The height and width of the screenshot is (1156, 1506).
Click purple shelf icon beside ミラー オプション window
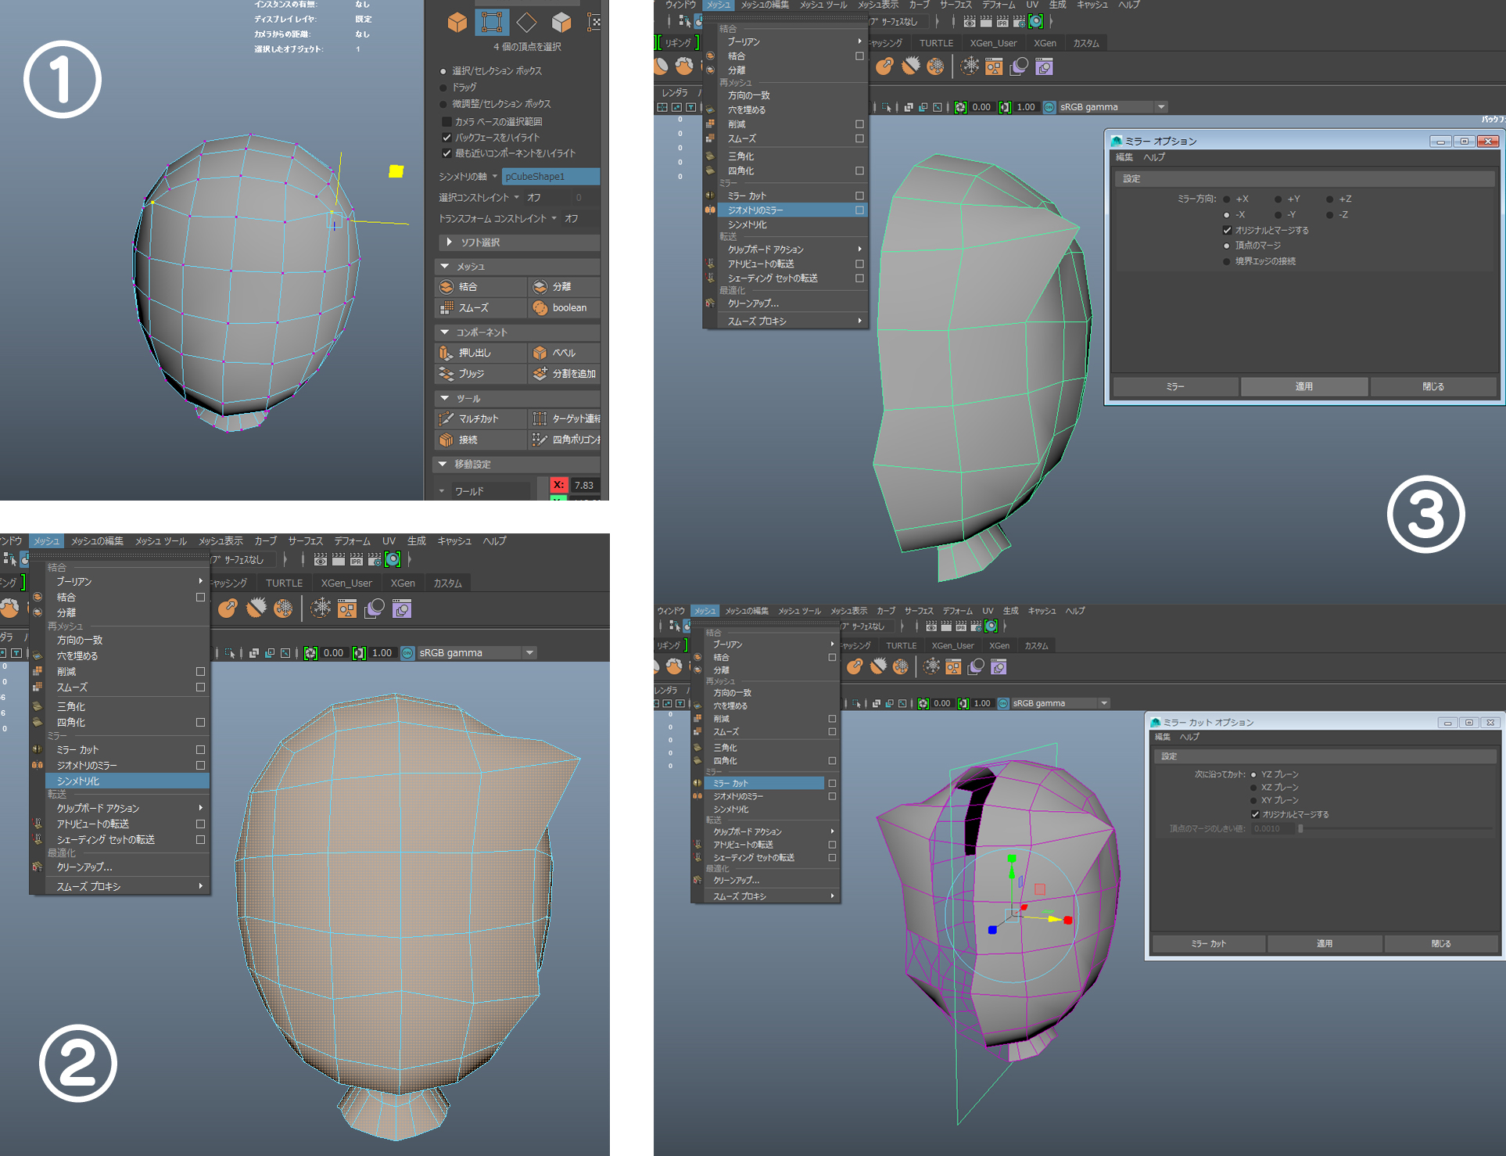pos(1044,67)
